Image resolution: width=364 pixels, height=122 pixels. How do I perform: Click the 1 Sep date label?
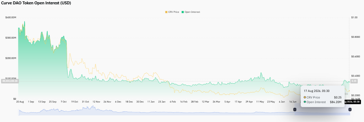pyautogui.click(x=31, y=102)
